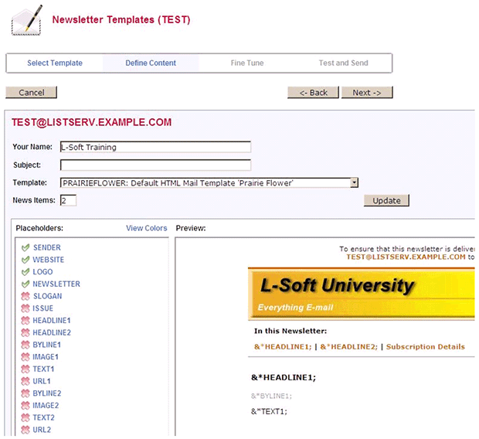Image resolution: width=479 pixels, height=439 pixels.
Task: Click &*HEADLINE1; link in newsletter index
Action: [x=283, y=347]
